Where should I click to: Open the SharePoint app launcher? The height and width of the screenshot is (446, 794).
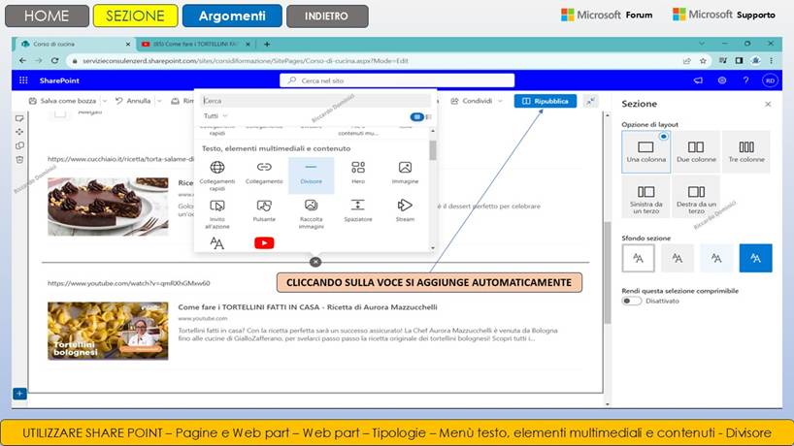[23, 80]
